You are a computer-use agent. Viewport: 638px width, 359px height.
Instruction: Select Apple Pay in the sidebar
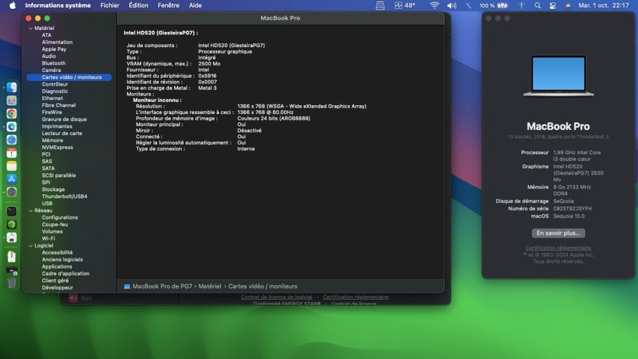coord(54,49)
